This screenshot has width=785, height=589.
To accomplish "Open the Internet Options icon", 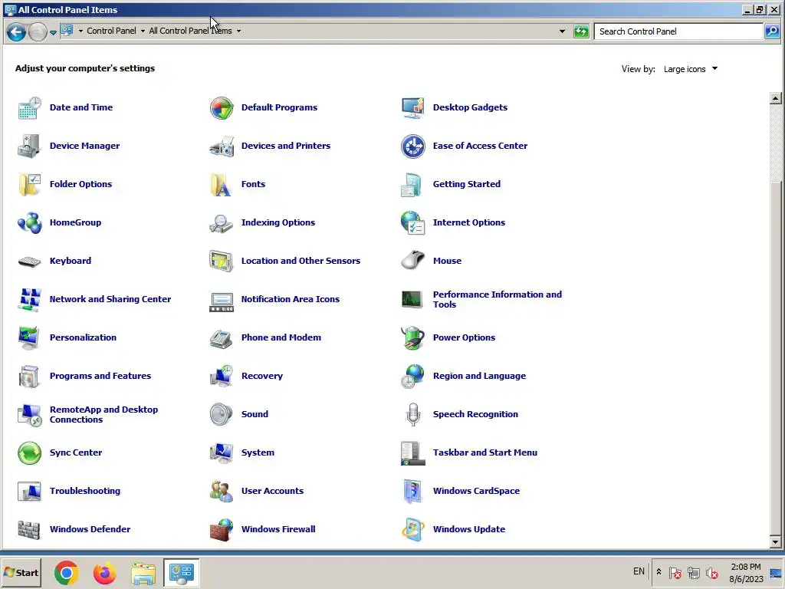I will click(413, 223).
